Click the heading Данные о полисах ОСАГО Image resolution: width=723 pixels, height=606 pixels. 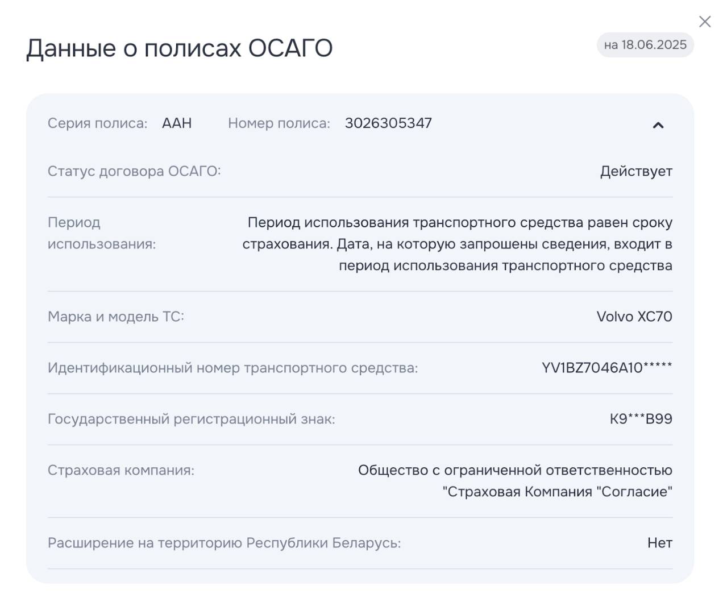179,48
